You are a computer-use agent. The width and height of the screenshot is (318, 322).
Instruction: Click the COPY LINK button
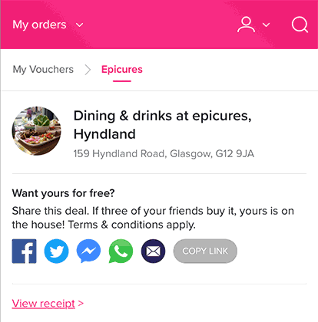click(205, 251)
